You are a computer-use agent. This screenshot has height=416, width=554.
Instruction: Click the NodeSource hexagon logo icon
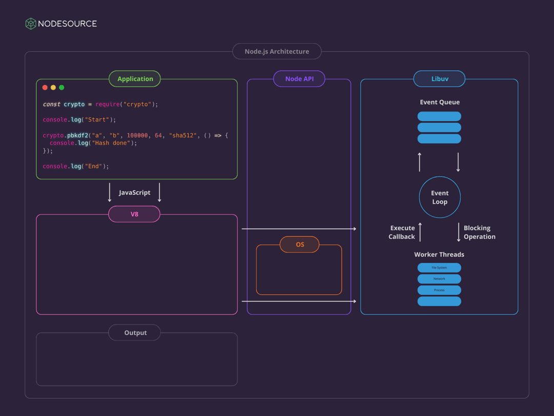click(31, 24)
